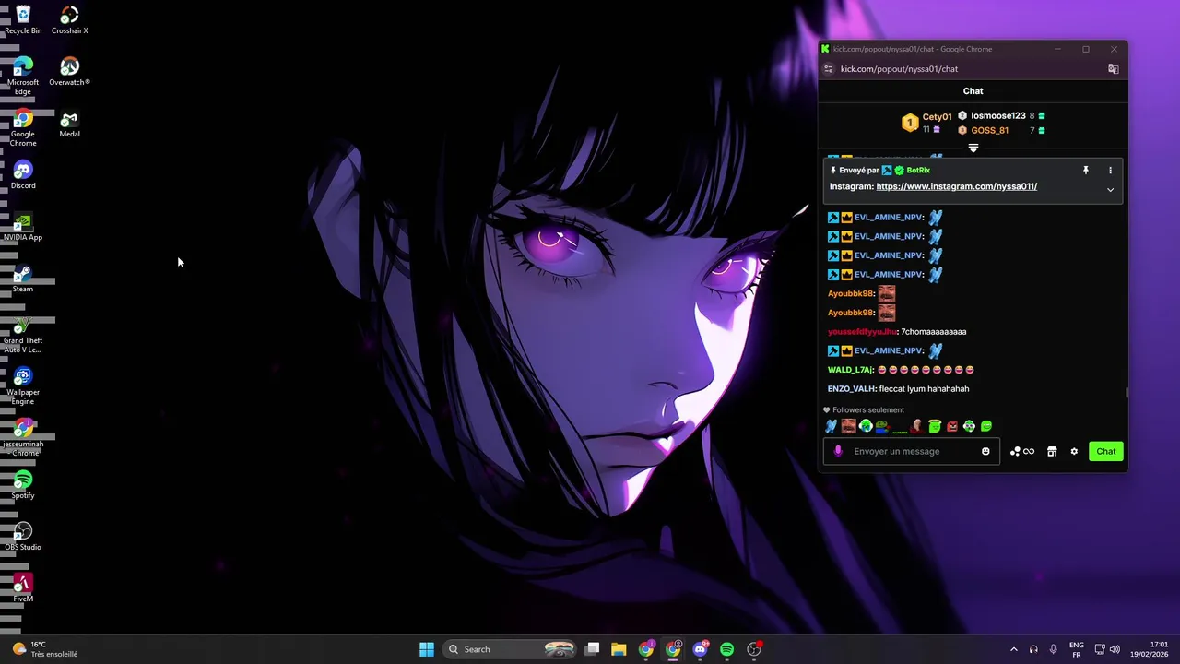This screenshot has width=1180, height=664.
Task: Click the BotRix username in pinned message
Action: click(918, 170)
